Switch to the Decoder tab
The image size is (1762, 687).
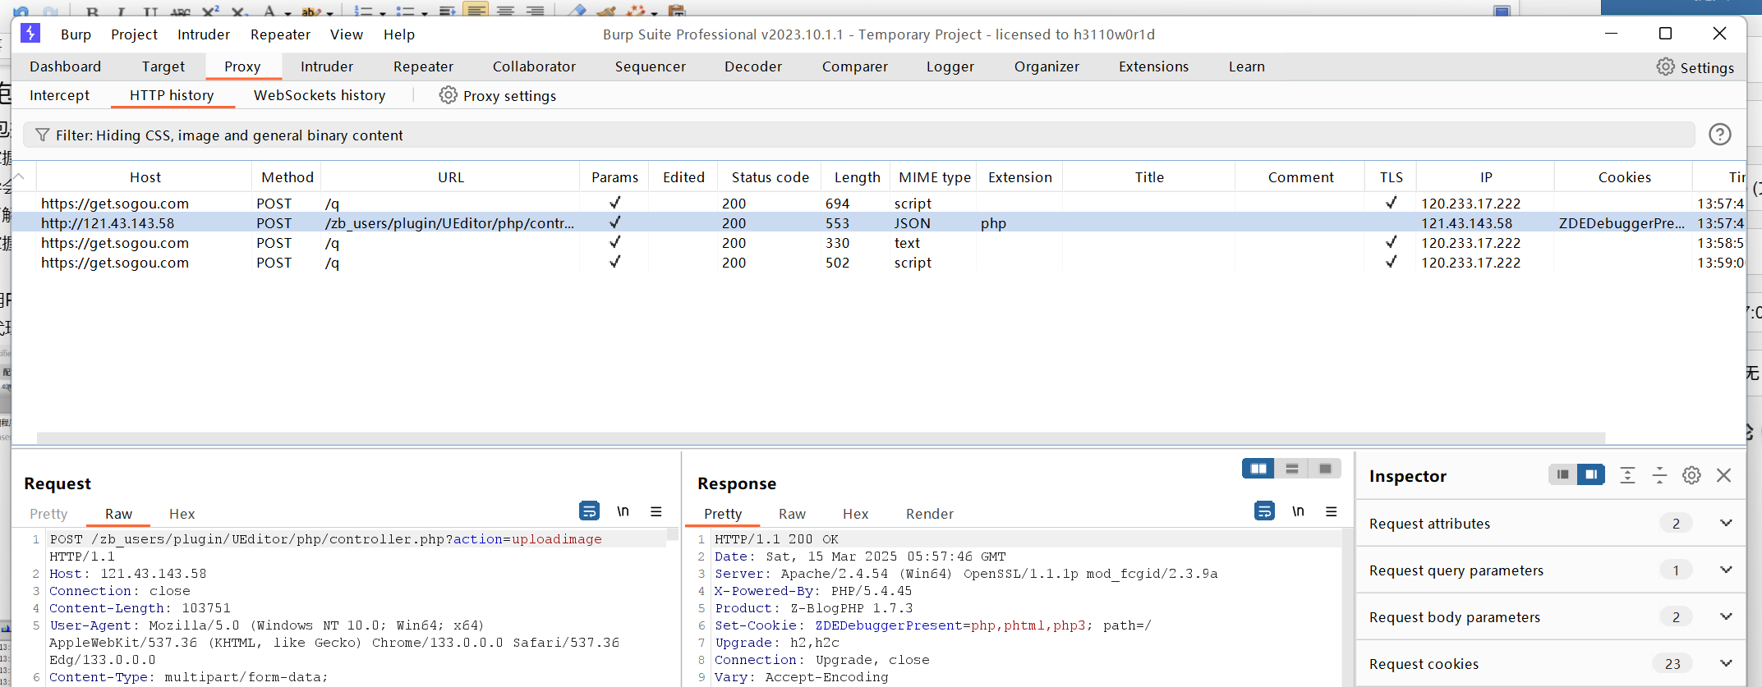click(753, 66)
